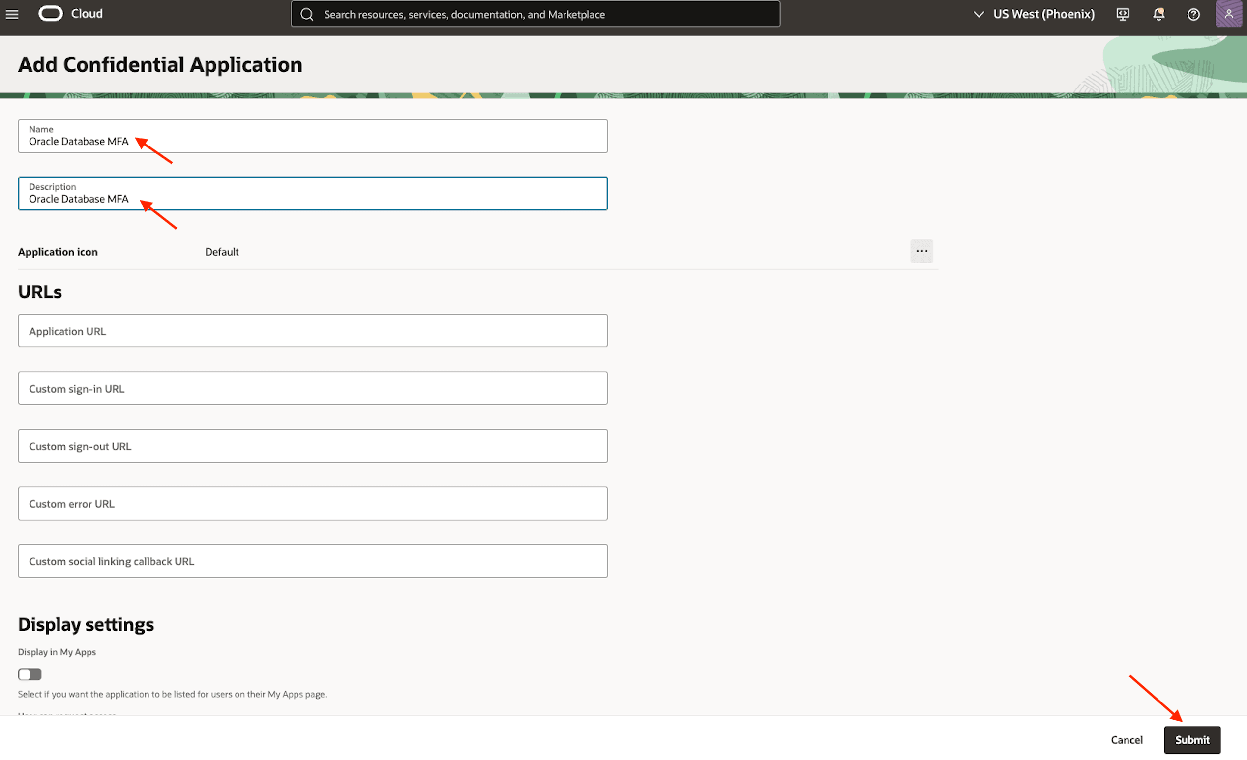The width and height of the screenshot is (1247, 760).
Task: Click the Oracle Cloud logo
Action: [x=51, y=13]
